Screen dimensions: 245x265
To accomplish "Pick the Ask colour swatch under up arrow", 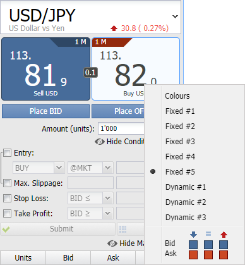I will point(224,255).
